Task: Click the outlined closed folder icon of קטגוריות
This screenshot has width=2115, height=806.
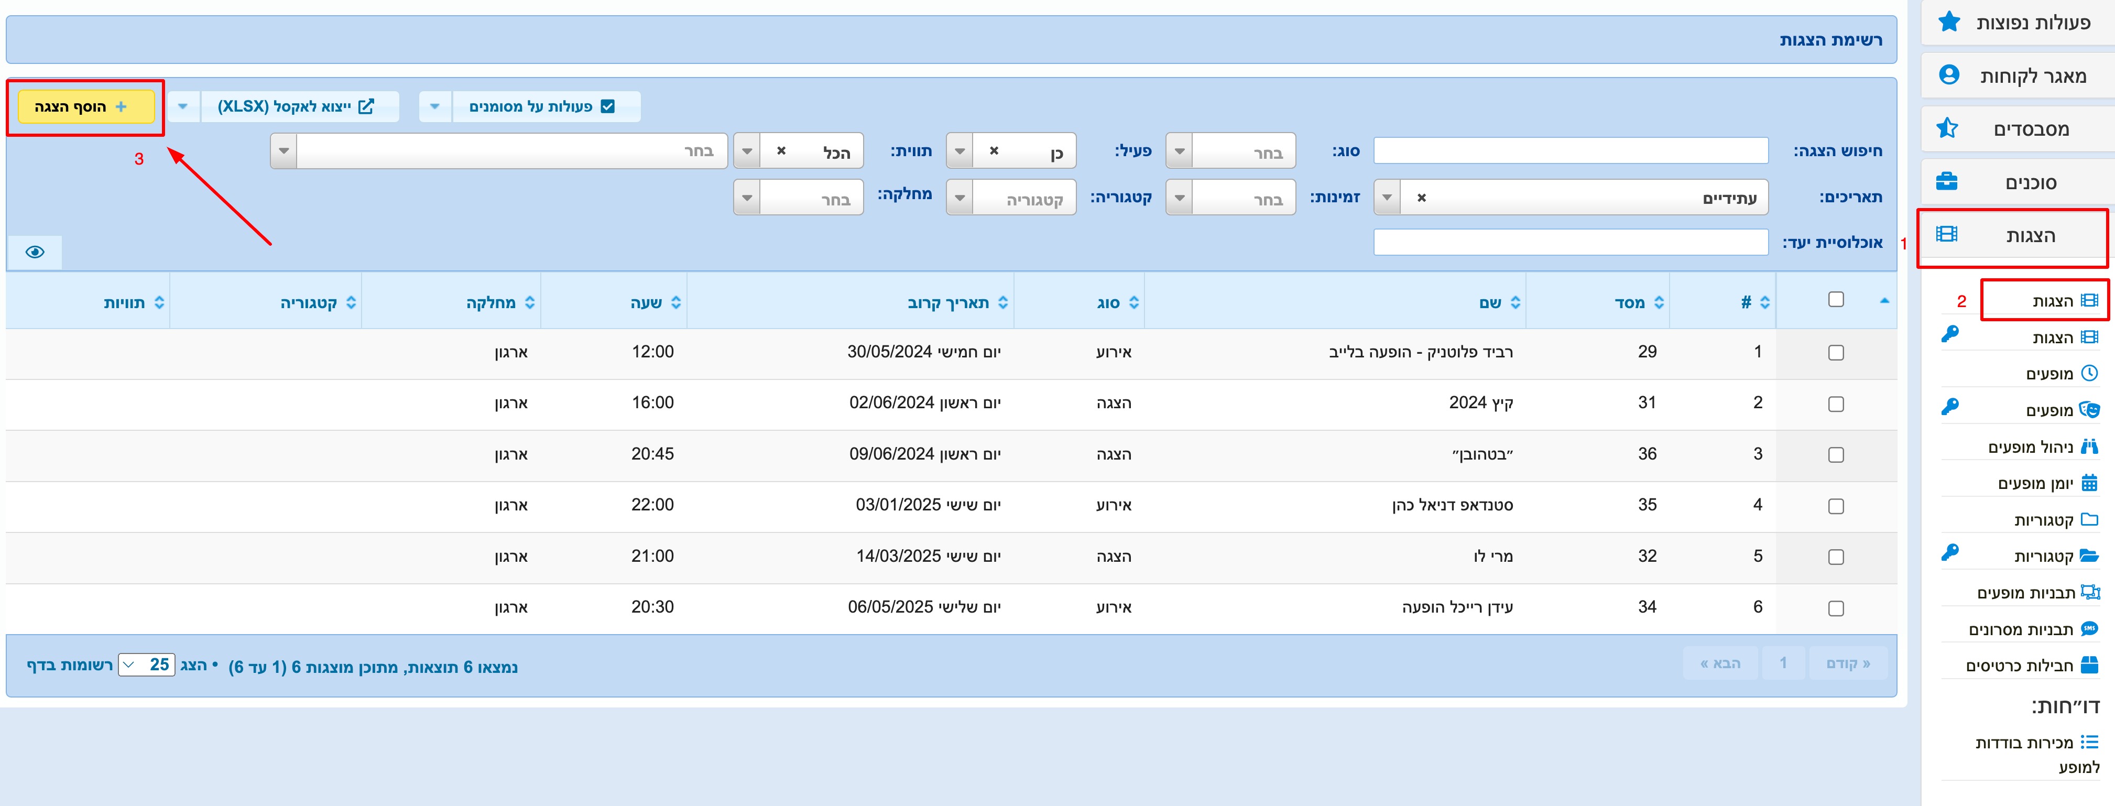Action: click(2090, 519)
